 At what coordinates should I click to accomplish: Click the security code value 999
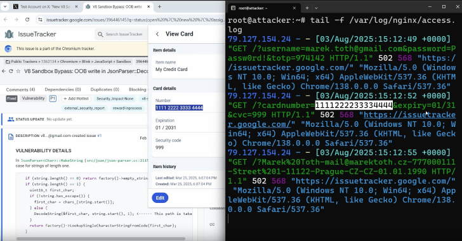pos(159,147)
